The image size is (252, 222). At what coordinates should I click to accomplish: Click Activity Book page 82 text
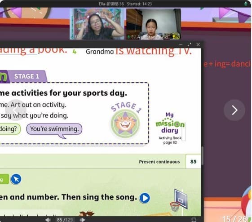(170, 140)
